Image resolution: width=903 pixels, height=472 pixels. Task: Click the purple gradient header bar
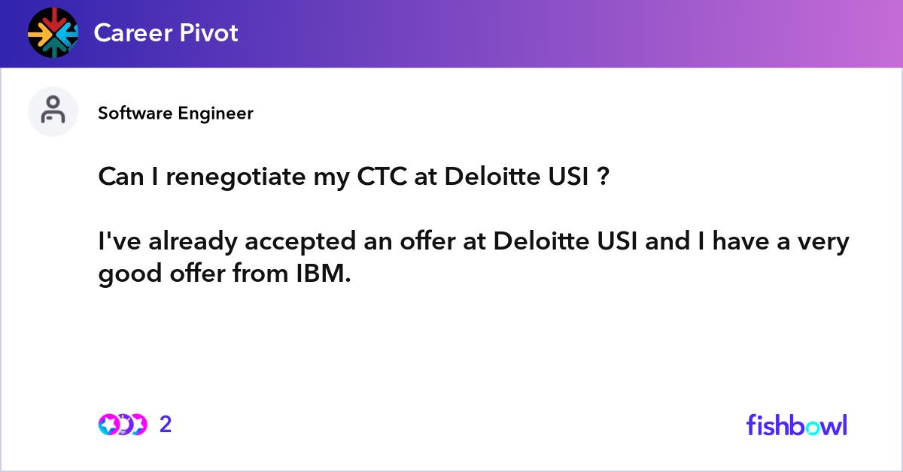451,34
